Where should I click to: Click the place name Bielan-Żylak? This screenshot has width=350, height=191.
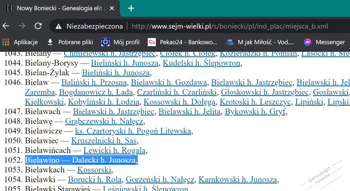click(47, 73)
